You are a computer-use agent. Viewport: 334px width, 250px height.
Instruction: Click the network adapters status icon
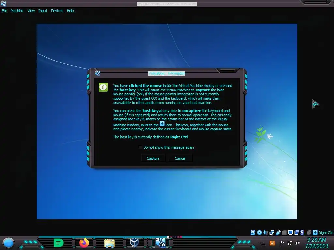coord(272,232)
